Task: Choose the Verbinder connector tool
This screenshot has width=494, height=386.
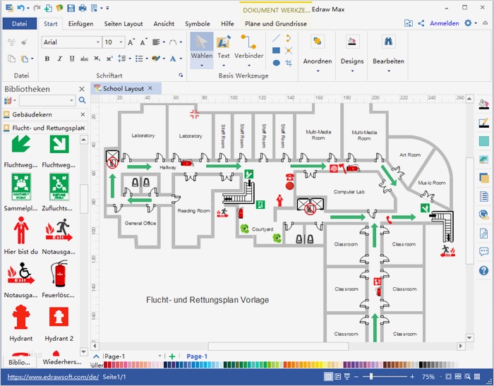Action: (x=249, y=47)
